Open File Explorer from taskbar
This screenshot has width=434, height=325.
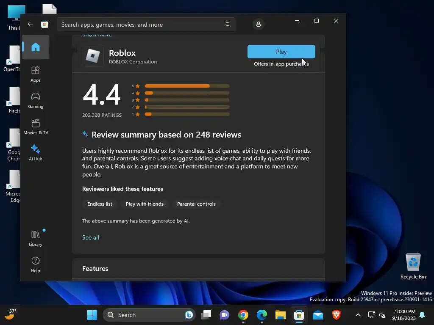tap(281, 315)
